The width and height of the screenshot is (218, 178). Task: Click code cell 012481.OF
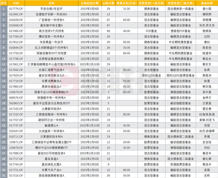[x=16, y=14]
